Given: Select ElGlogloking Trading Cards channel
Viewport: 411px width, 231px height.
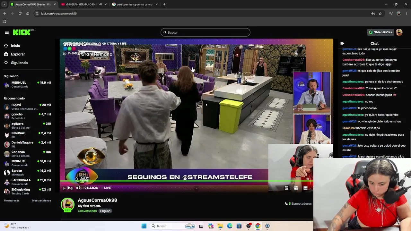Looking at the screenshot, I should 27,191.
